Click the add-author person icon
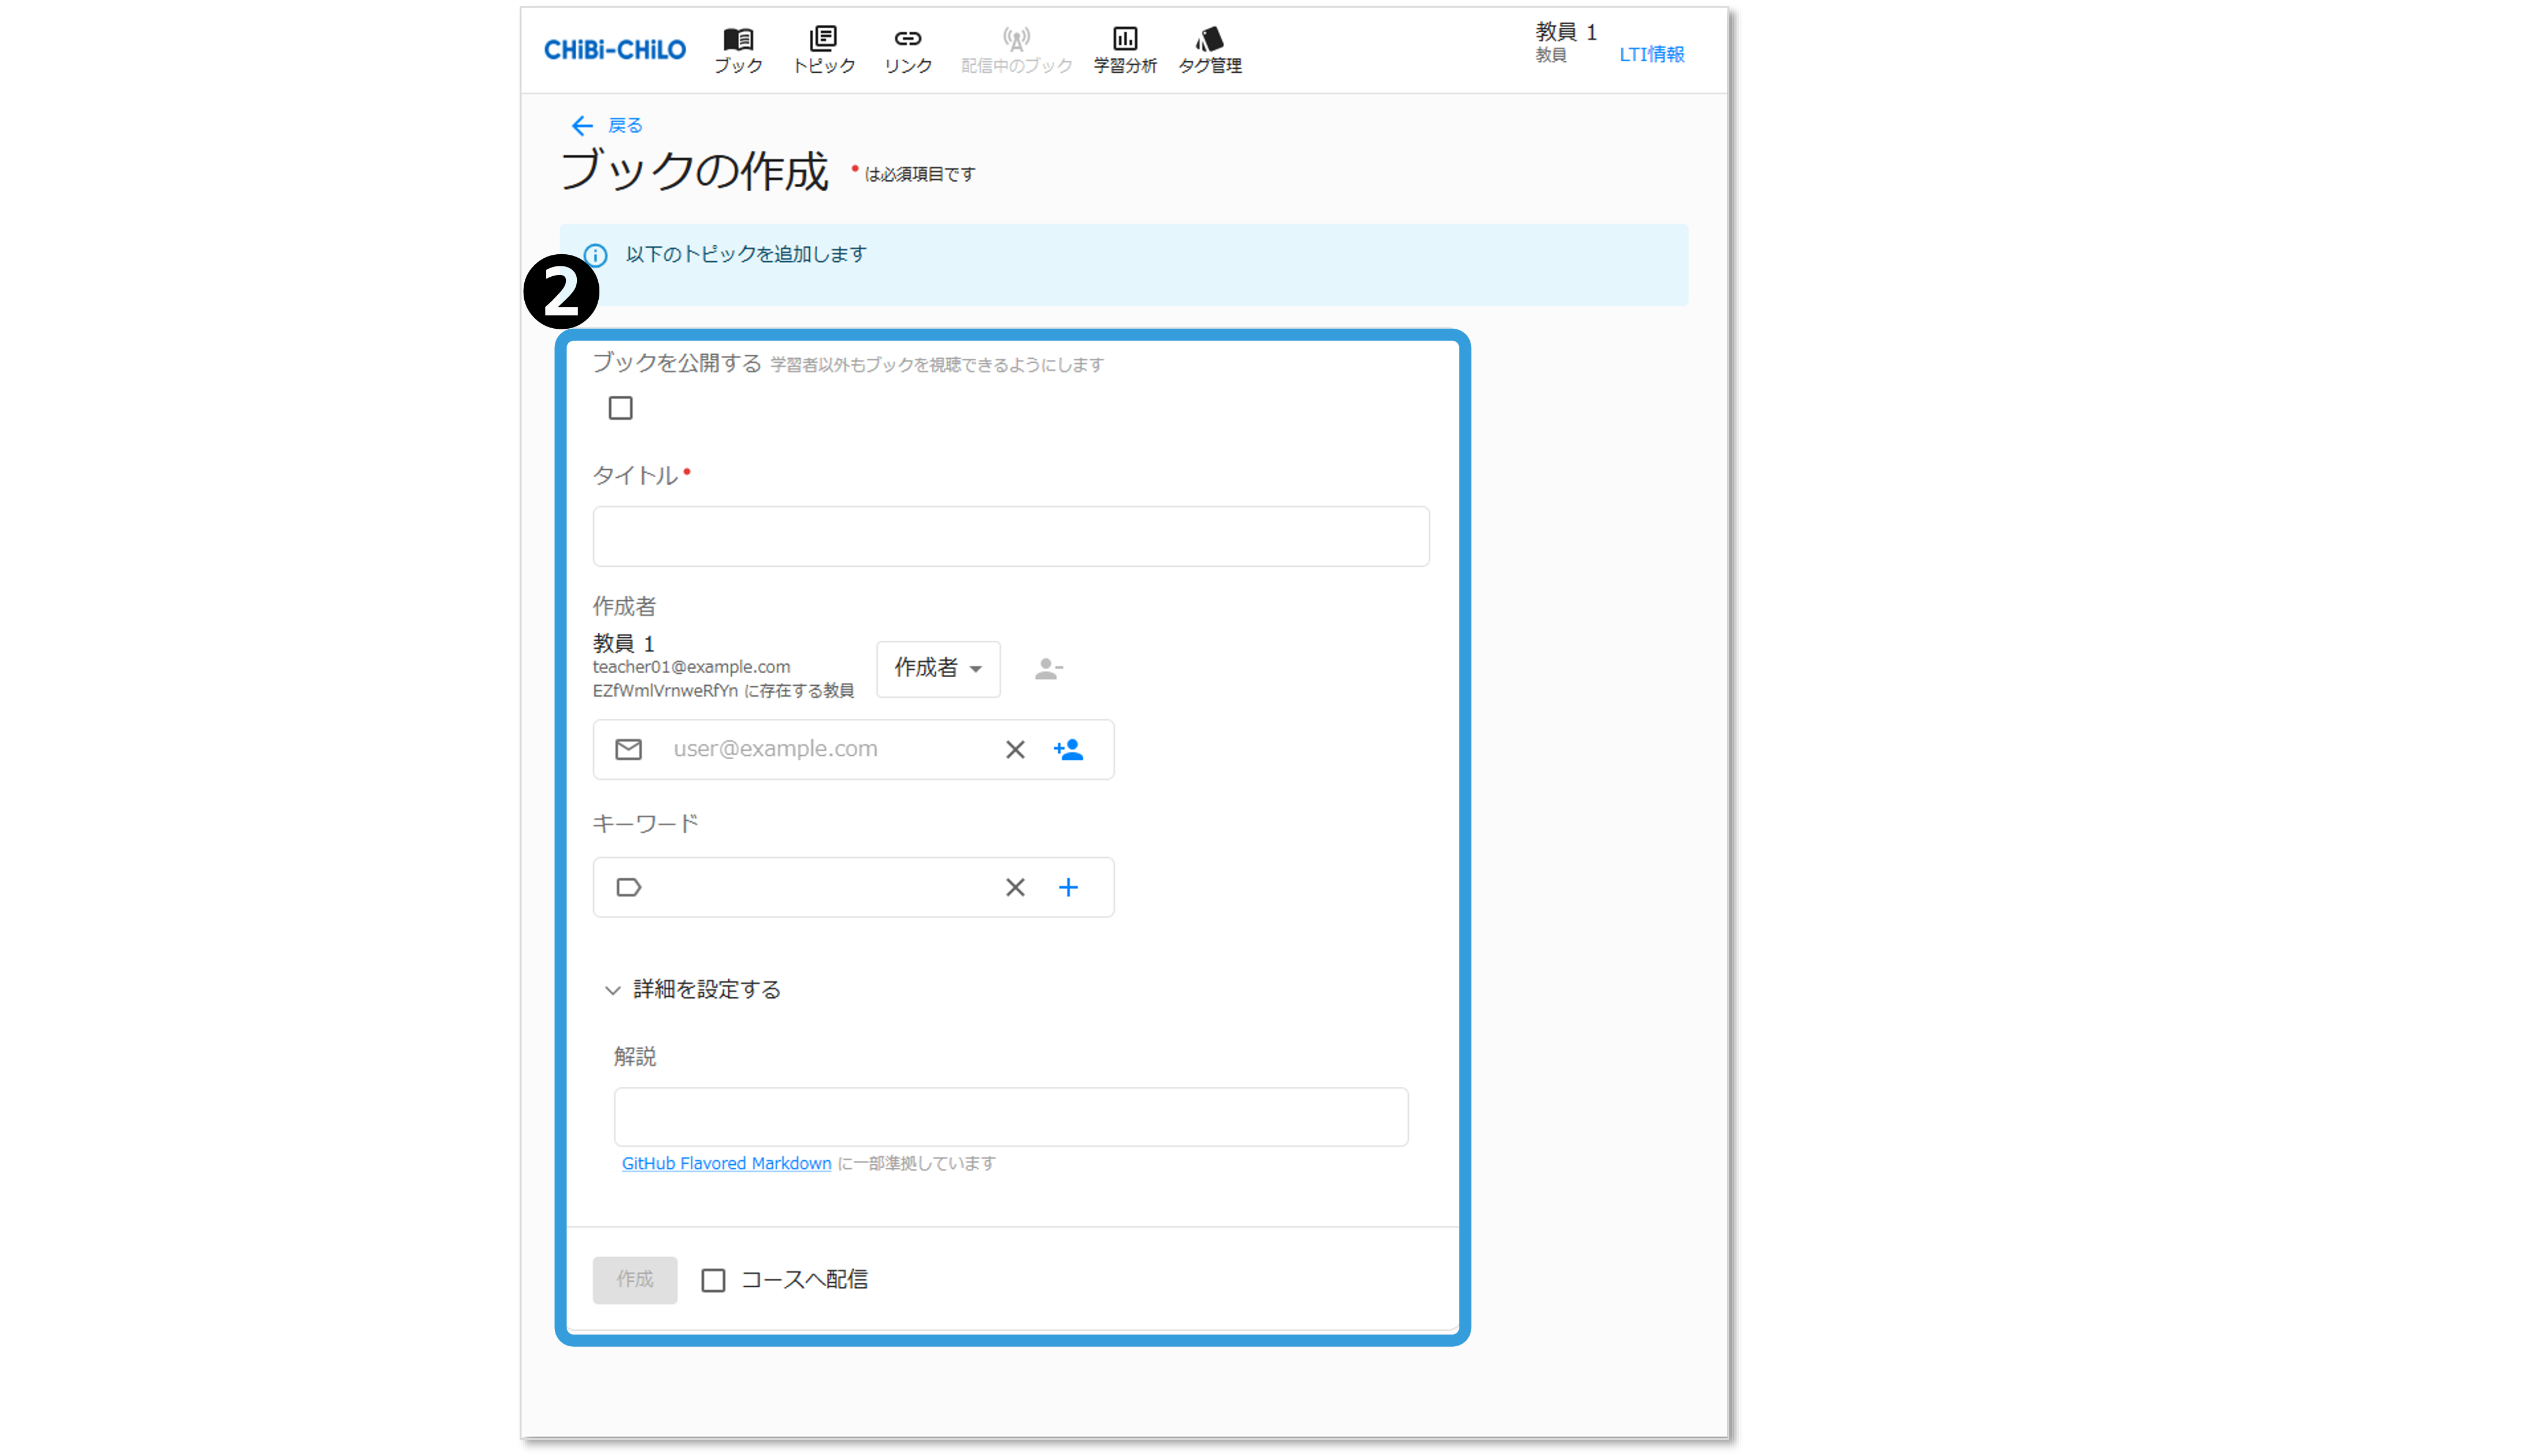Image resolution: width=2527 pixels, height=1456 pixels. point(1068,749)
